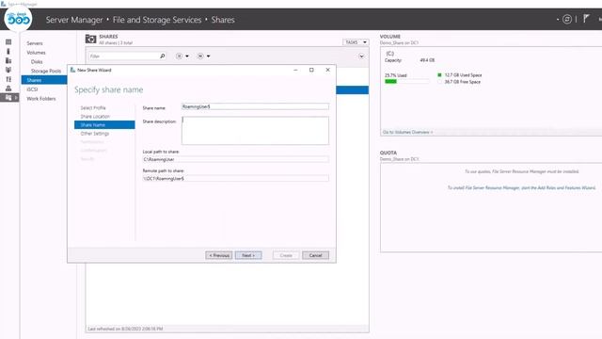
Task: Close the New Share Wizard dialog
Action: (x=327, y=70)
